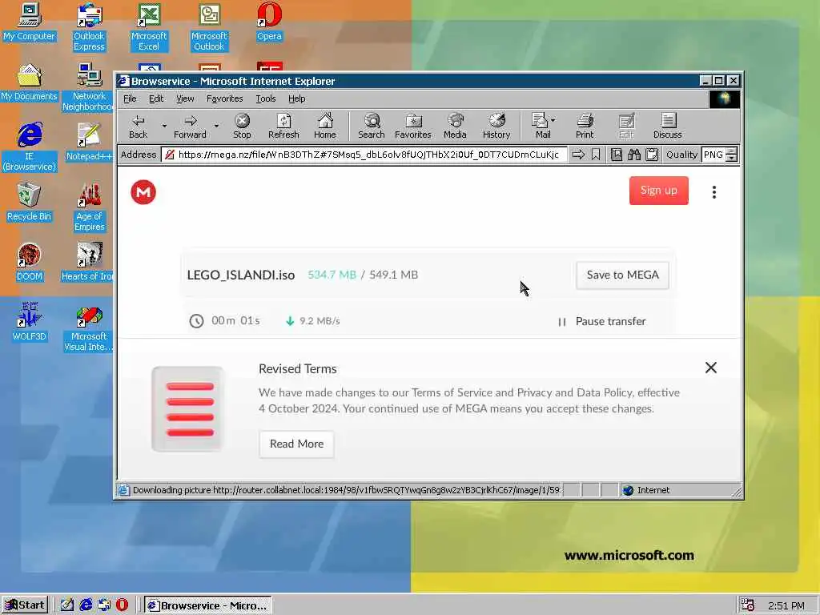This screenshot has width=820, height=615.
Task: Select the Age of Empires shortcut
Action: coord(89,207)
